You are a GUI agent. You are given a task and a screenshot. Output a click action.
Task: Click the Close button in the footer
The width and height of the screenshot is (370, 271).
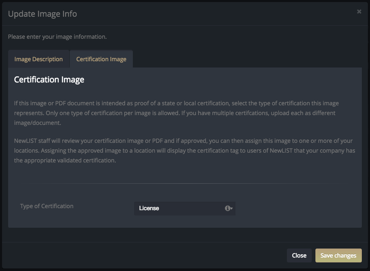tap(299, 255)
